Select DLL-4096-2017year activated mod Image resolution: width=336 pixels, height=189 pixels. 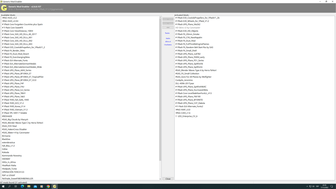(x=185, y=83)
